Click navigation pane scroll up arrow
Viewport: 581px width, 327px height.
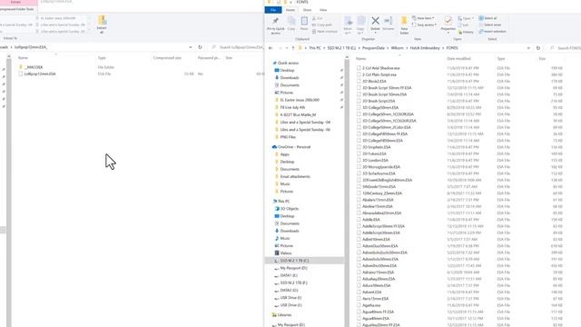(x=347, y=57)
